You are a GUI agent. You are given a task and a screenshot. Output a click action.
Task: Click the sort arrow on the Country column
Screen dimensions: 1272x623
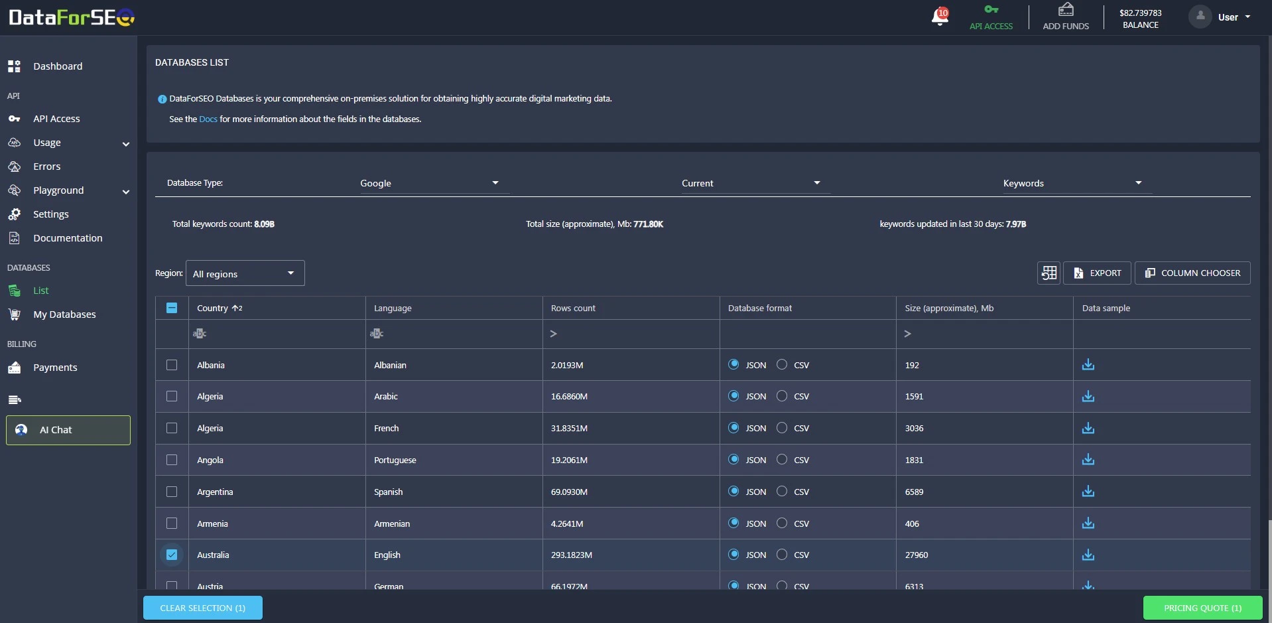[x=237, y=308]
